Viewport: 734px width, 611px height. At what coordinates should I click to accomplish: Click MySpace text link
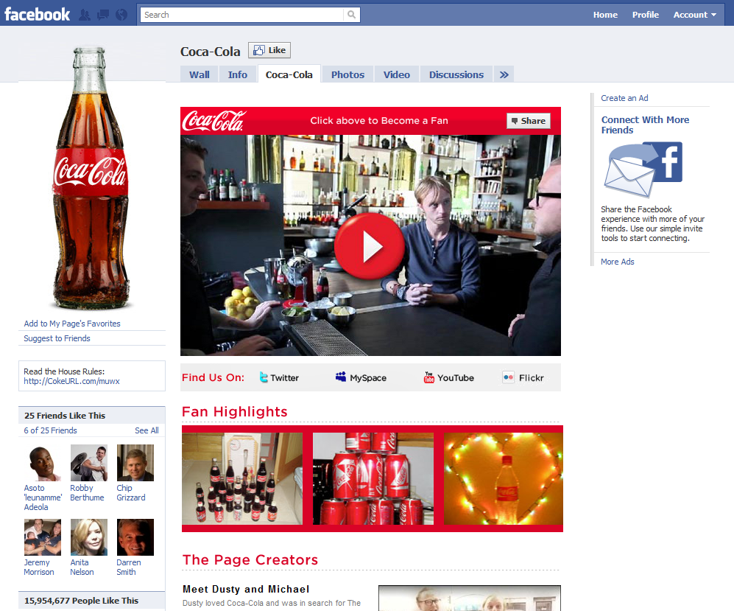tap(368, 377)
